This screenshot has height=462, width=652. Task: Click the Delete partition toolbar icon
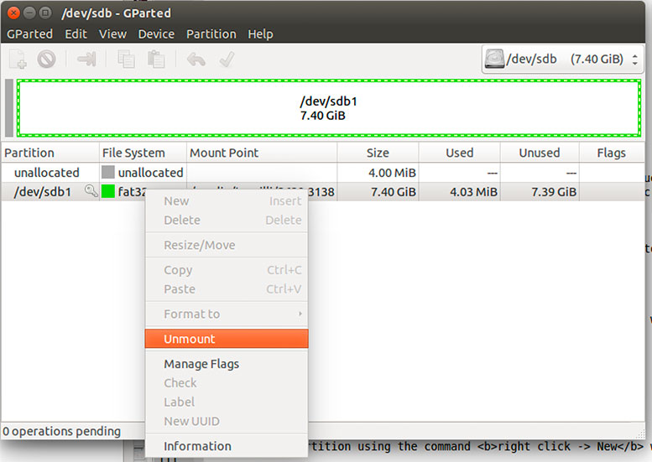46,59
